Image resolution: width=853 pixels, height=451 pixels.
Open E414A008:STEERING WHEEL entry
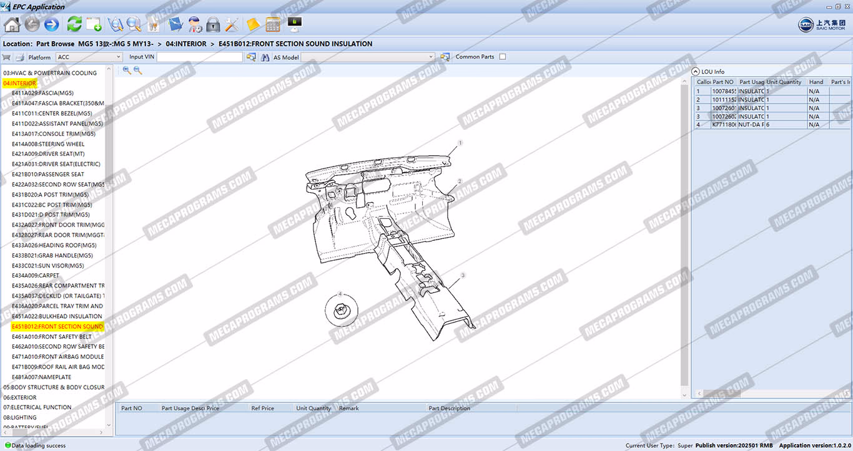[48, 144]
